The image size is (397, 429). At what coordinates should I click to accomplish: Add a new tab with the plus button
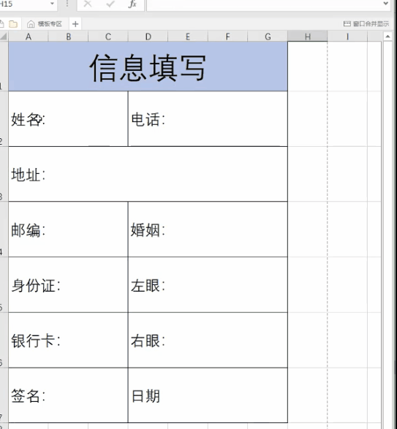(75, 24)
